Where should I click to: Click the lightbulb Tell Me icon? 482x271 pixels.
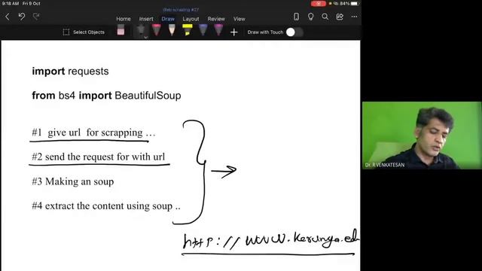(310, 17)
